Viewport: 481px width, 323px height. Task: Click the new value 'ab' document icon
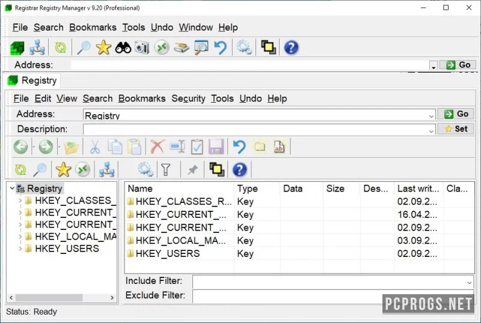click(280, 146)
